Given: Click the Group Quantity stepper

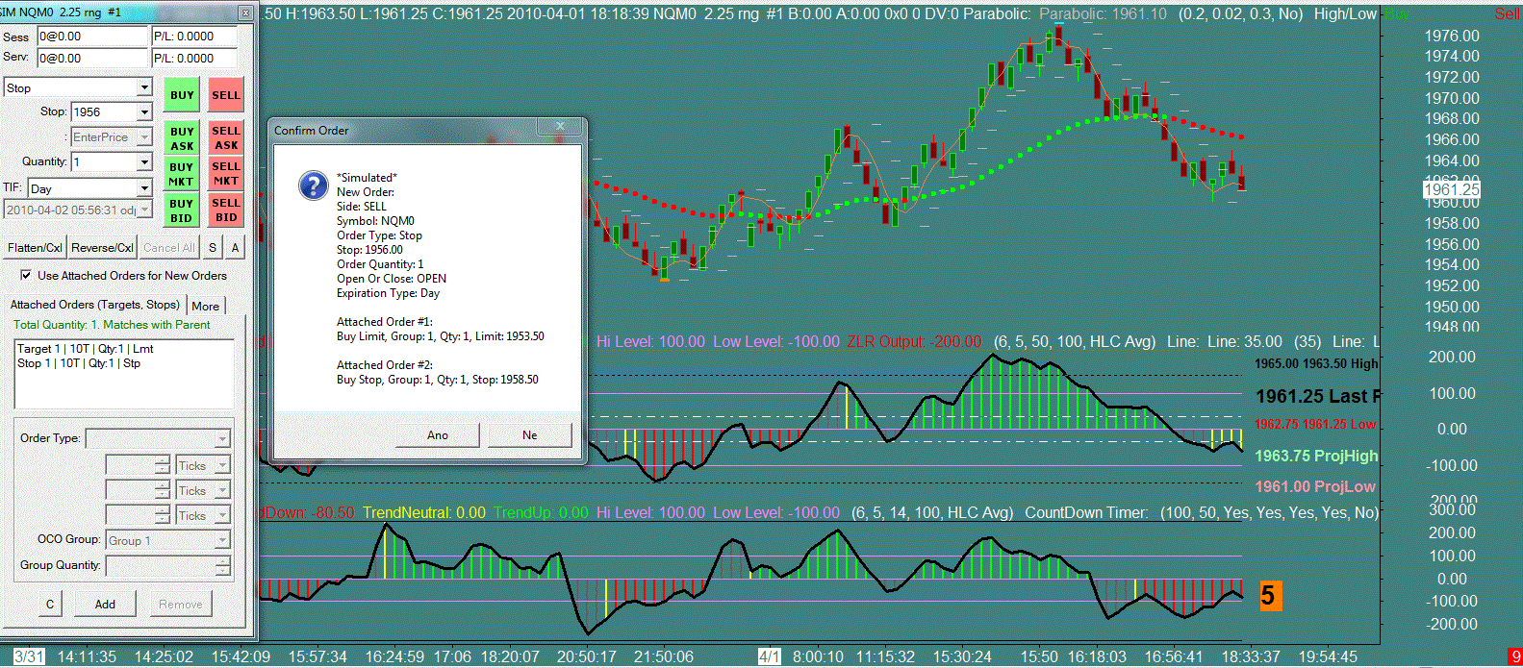Looking at the screenshot, I should point(222,566).
